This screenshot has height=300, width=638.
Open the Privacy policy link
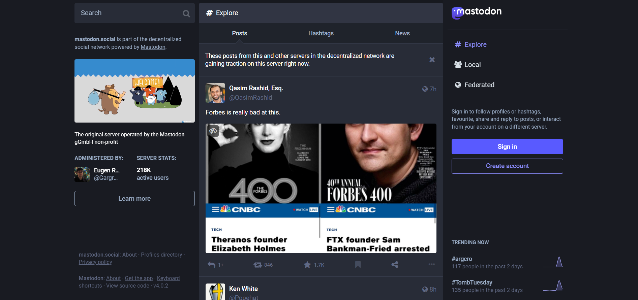pyautogui.click(x=95, y=262)
